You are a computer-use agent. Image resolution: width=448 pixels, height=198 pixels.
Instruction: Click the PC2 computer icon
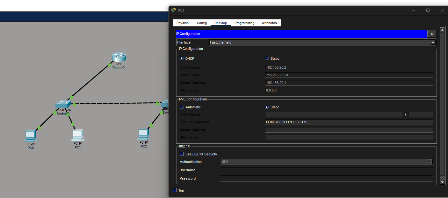[x=143, y=135]
